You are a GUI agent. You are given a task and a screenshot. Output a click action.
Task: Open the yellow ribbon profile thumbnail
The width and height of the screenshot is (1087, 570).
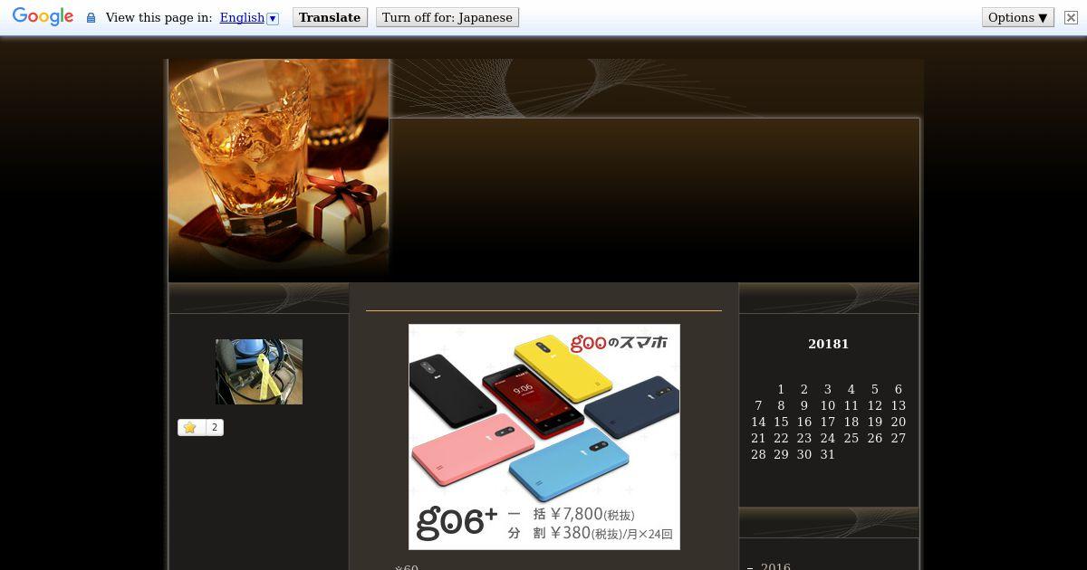(x=259, y=372)
